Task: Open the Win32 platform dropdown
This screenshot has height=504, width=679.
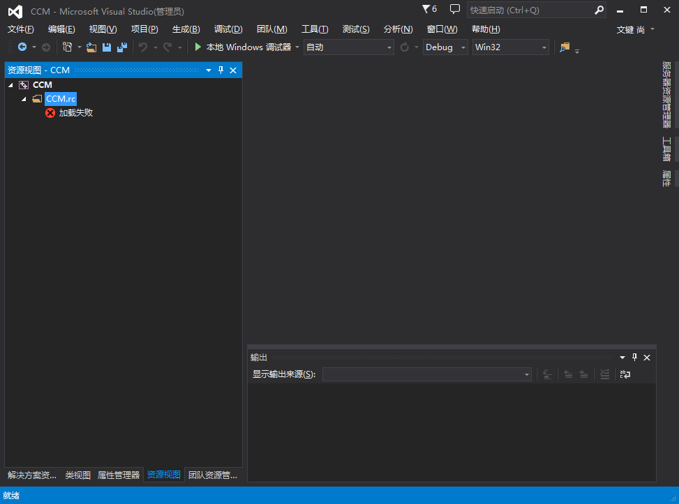Action: click(511, 47)
